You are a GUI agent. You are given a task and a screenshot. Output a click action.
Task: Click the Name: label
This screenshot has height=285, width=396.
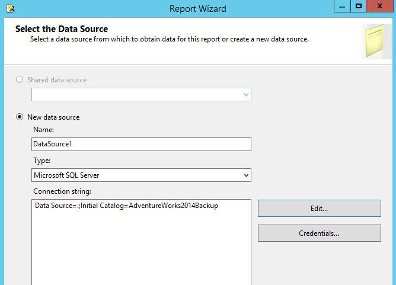(43, 130)
